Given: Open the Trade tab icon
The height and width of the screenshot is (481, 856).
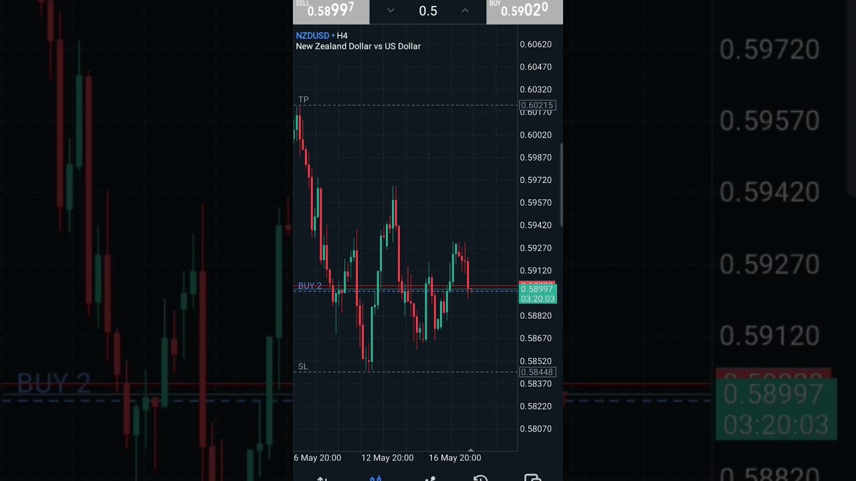Looking at the screenshot, I should (430, 478).
